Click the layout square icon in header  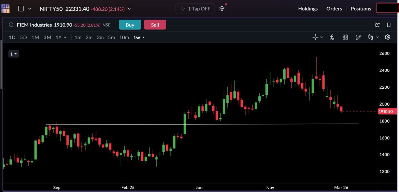click(21, 9)
